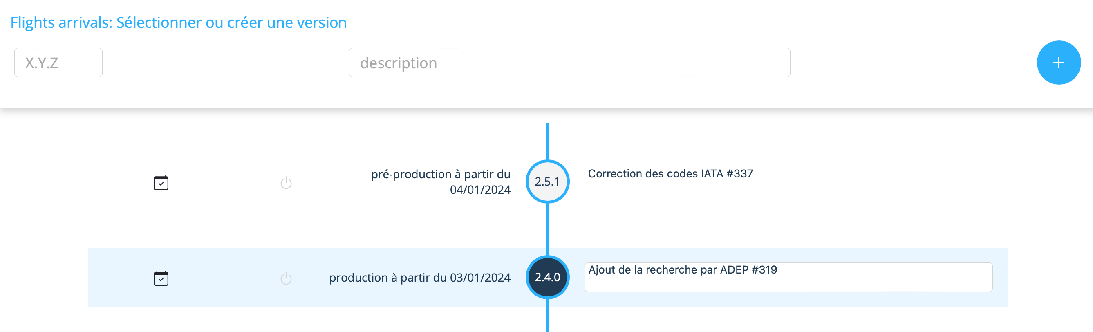Viewport: 1093px width, 332px height.
Task: Edit the 'Ajout de la recherche par ADEP' field
Action: (x=788, y=277)
